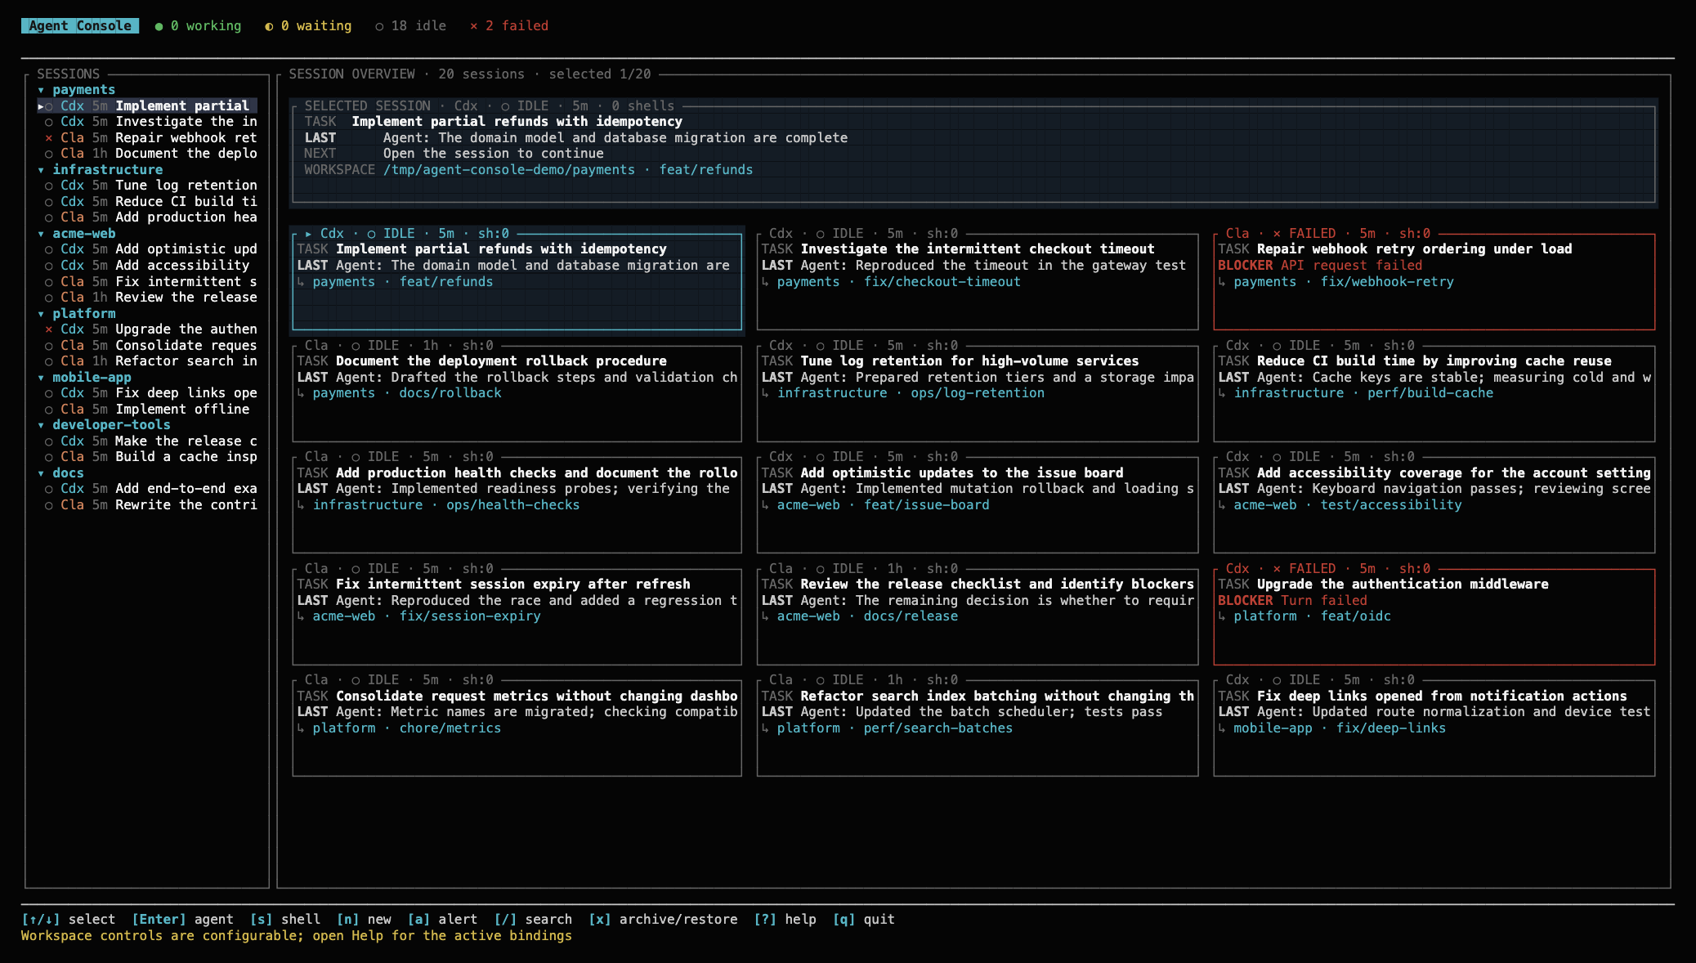Filter by 0 waiting status
This screenshot has width=1696, height=963.
[x=308, y=26]
